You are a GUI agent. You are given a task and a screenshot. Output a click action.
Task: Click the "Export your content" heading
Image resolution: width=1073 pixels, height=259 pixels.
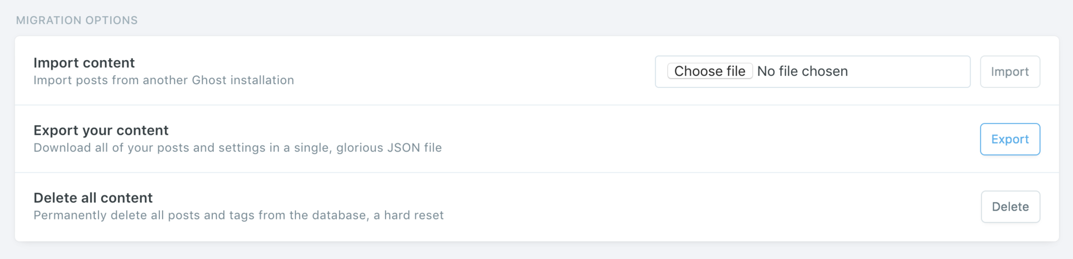[x=101, y=130]
